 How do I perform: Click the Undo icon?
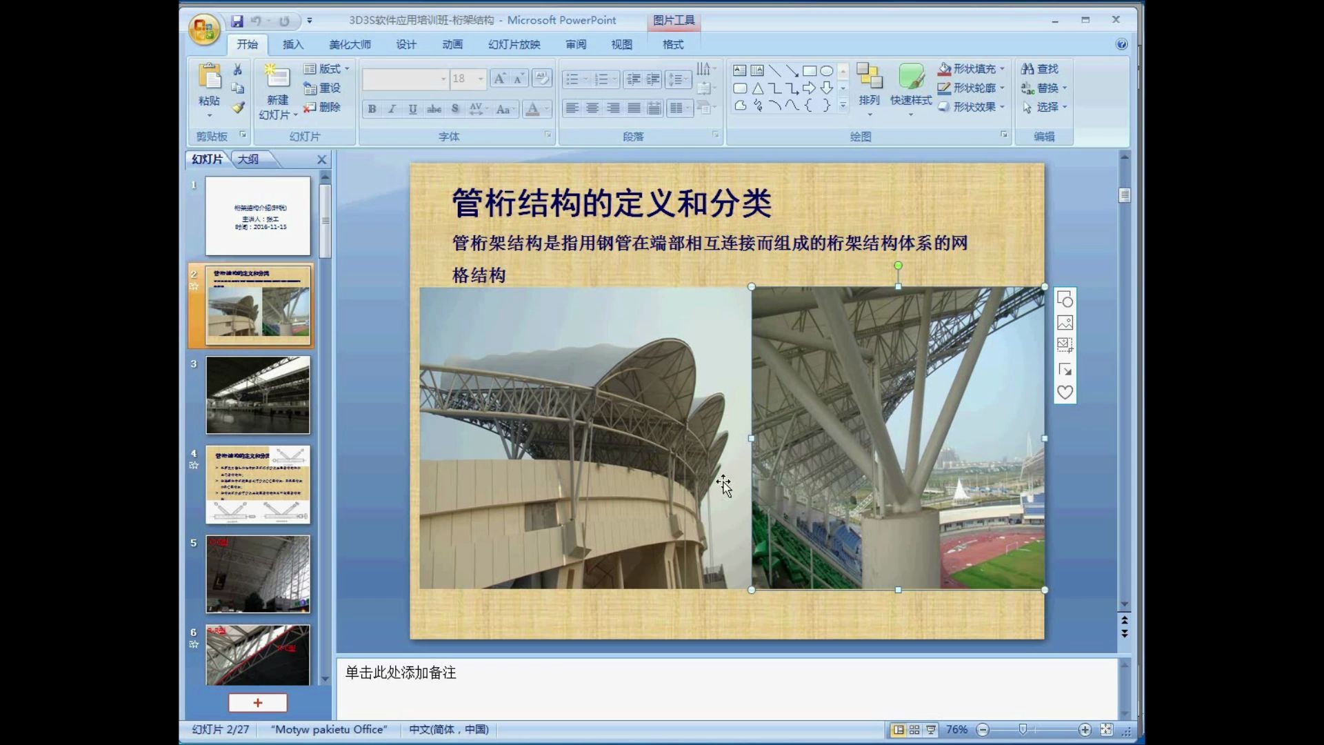[x=257, y=20]
